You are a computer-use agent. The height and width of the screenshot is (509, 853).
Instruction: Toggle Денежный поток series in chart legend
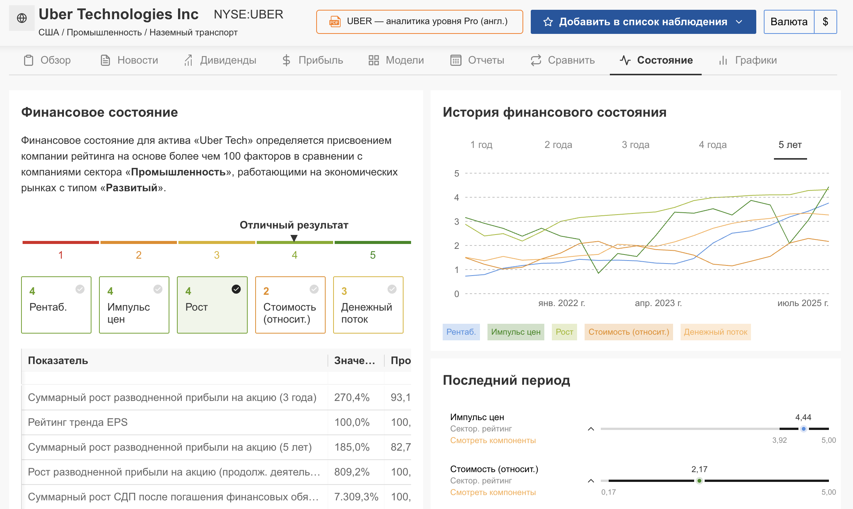pyautogui.click(x=716, y=332)
